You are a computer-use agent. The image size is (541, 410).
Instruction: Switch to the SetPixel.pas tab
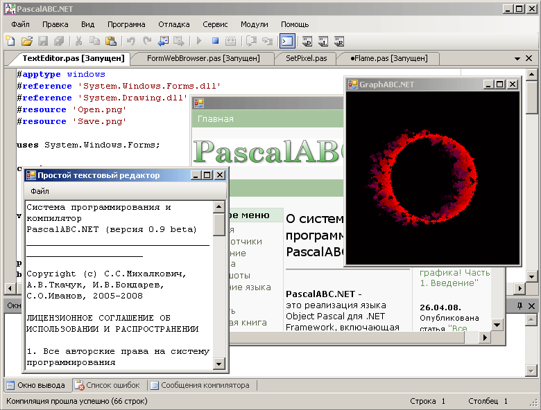pos(306,58)
